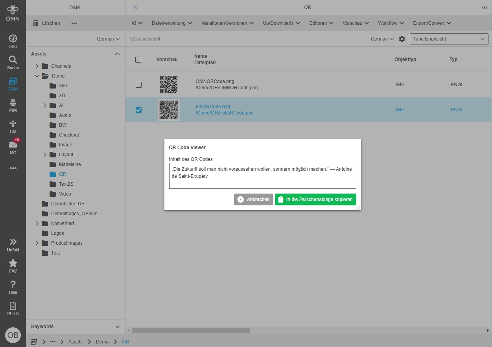492x347 pixels.
Task: Collapse the Demo folder tree node
Action: pyautogui.click(x=37, y=76)
